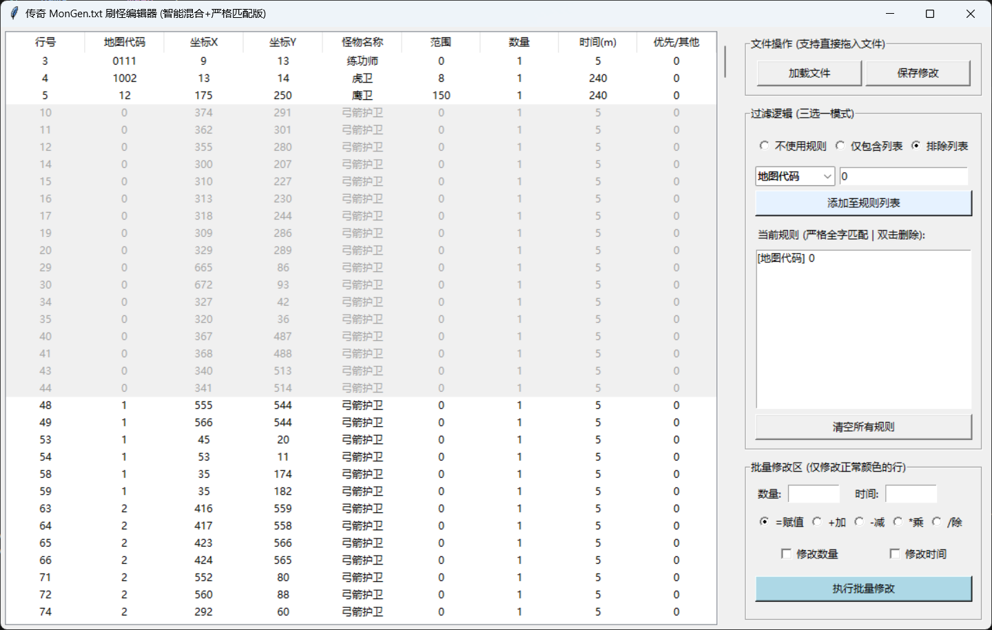The width and height of the screenshot is (992, 630).
Task: Select the row with monster 练功师
Action: (x=361, y=61)
